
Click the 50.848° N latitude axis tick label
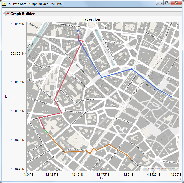[x=18, y=111]
